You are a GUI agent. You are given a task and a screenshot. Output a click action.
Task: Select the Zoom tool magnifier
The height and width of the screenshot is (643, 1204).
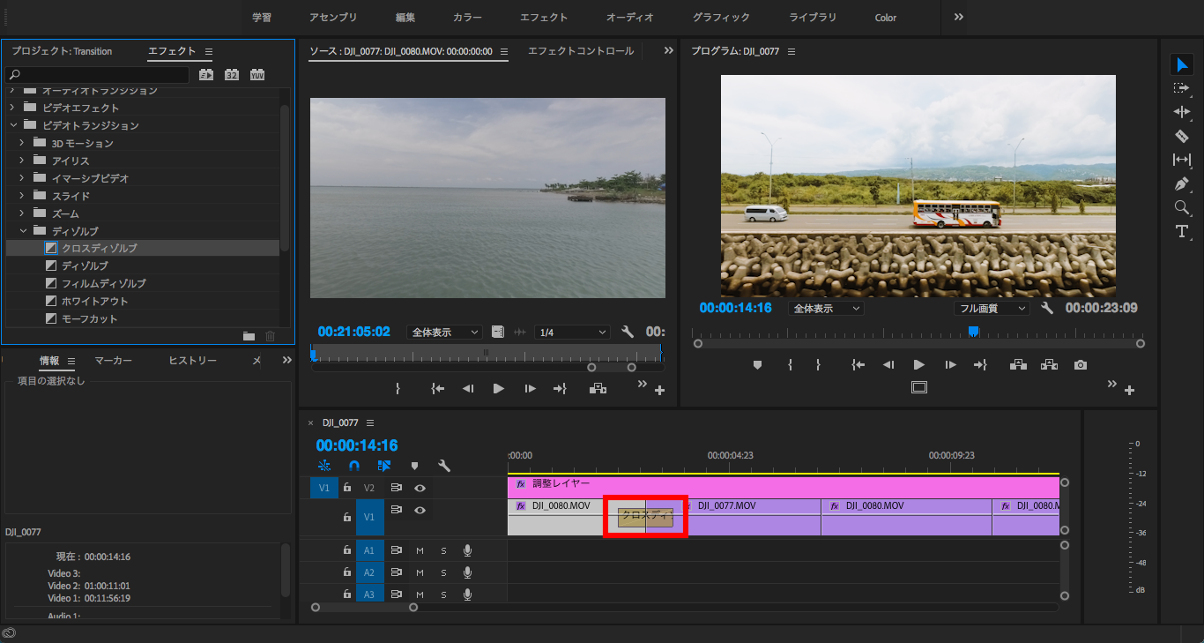click(x=1181, y=207)
